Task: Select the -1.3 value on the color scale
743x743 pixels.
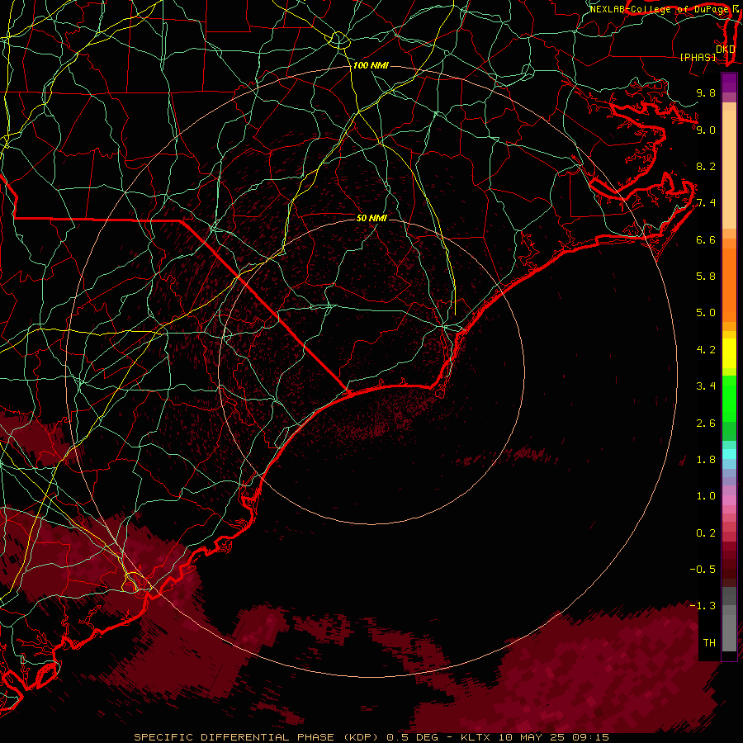Action: coord(703,606)
